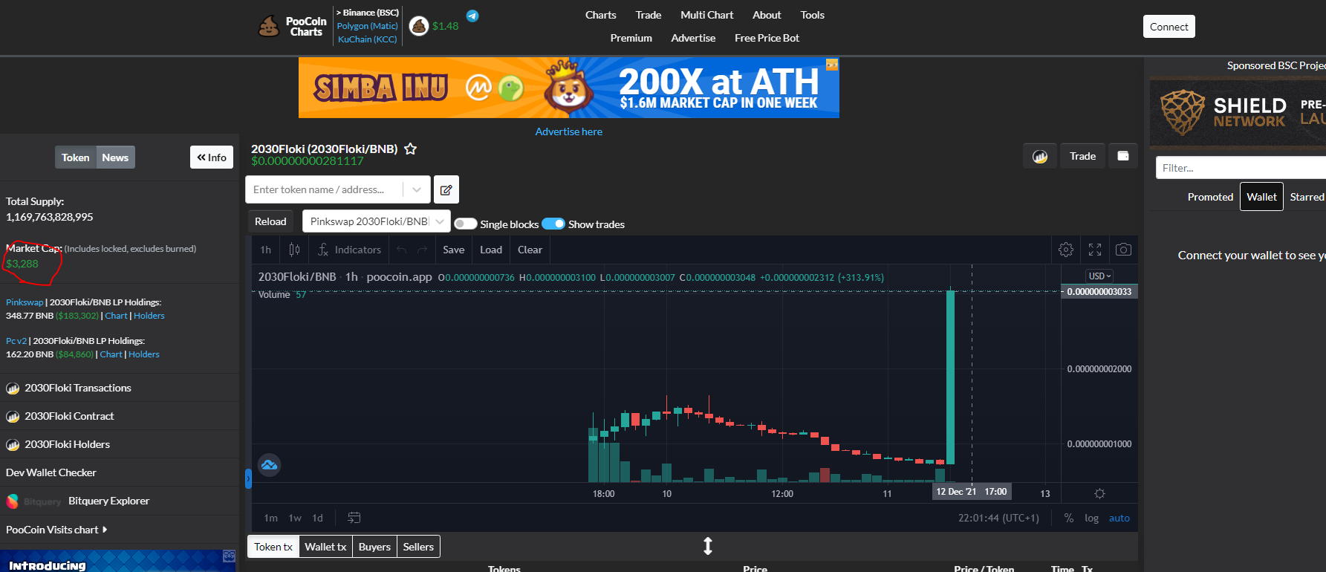Click the 2030Floki Contract icon
Viewport: 1326px width, 572px height.
13,417
